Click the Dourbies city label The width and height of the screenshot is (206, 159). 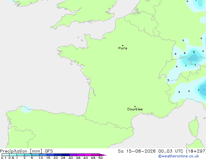click(x=135, y=109)
